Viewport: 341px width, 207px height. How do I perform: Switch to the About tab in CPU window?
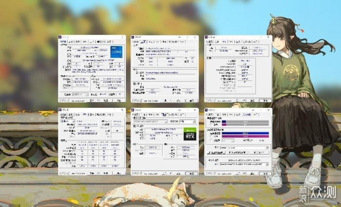pyautogui.click(x=110, y=42)
